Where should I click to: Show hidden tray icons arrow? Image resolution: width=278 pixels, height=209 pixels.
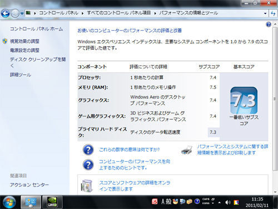pos(220,202)
